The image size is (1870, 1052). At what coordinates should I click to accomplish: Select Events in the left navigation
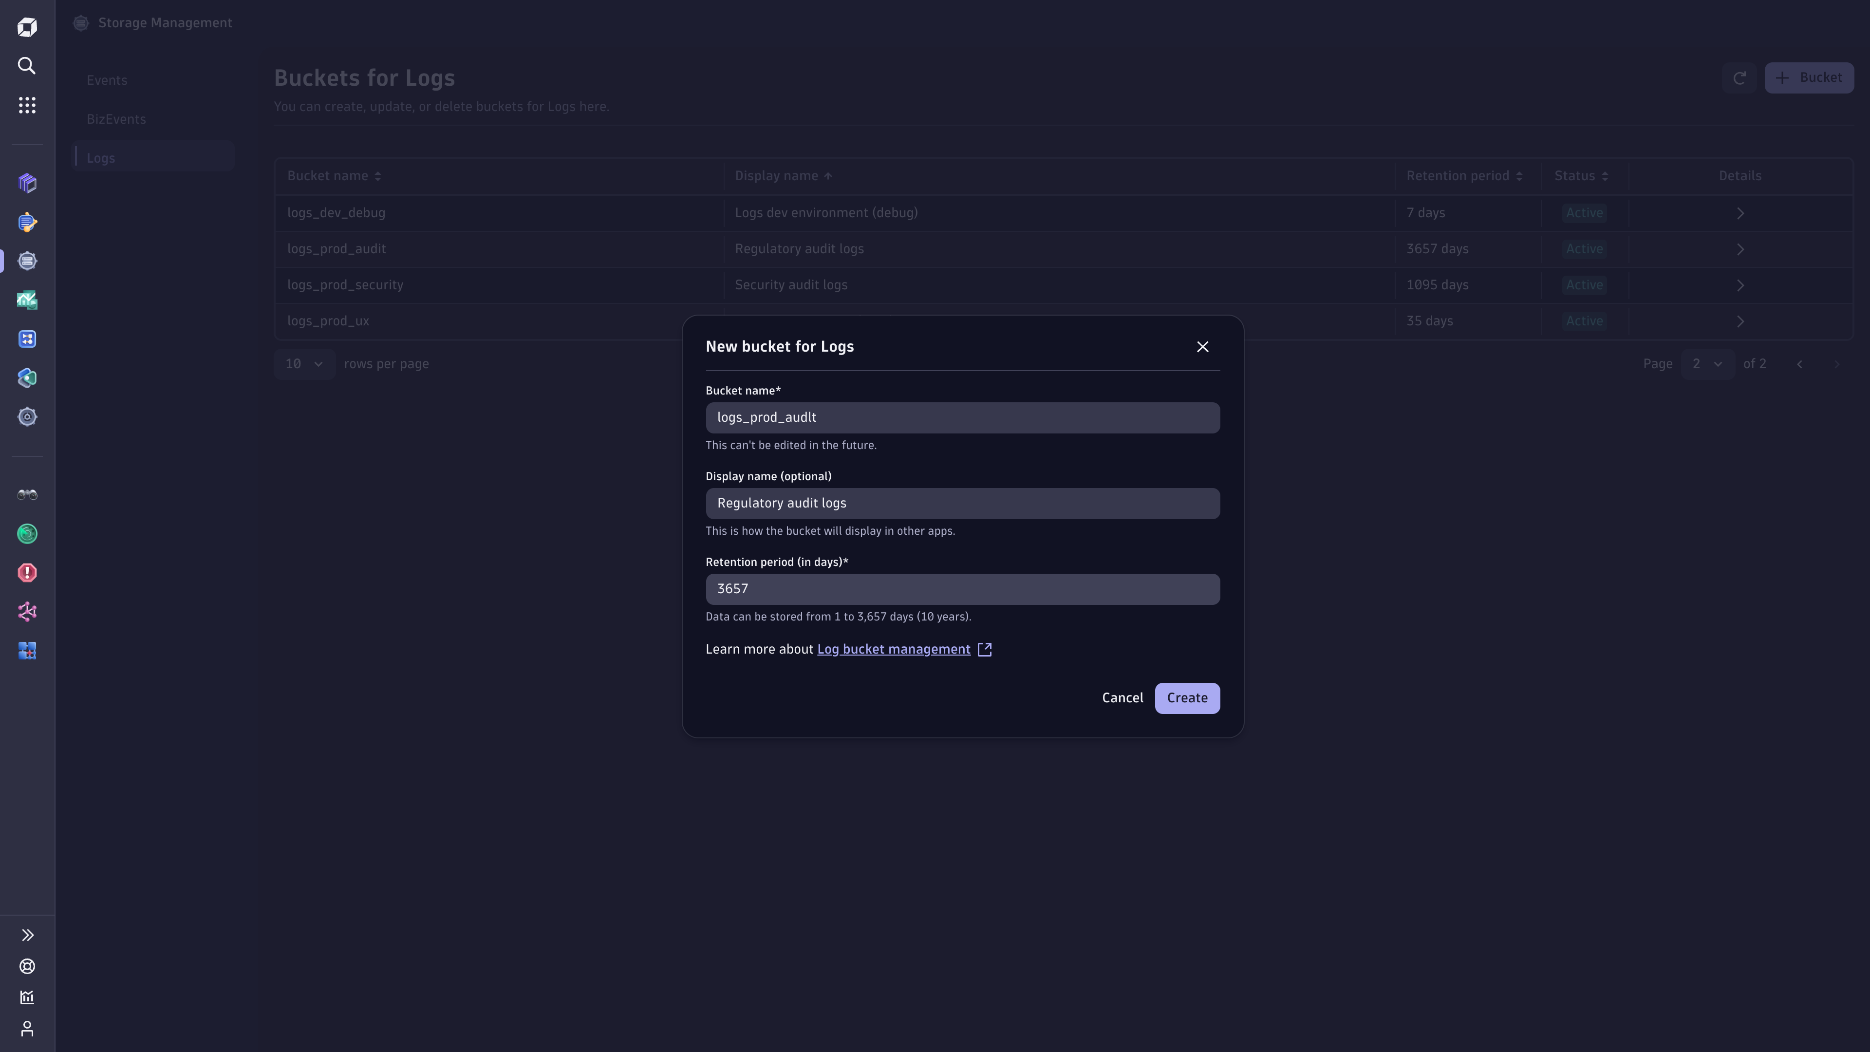click(107, 80)
